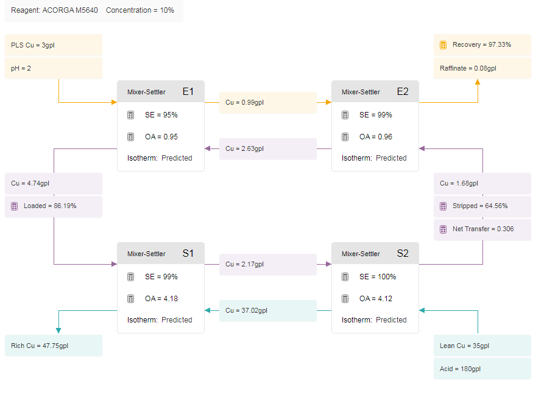This screenshot has height=404, width=533.
Task: Click calculator icon next to S1 OA = 4.18
Action: (x=130, y=299)
